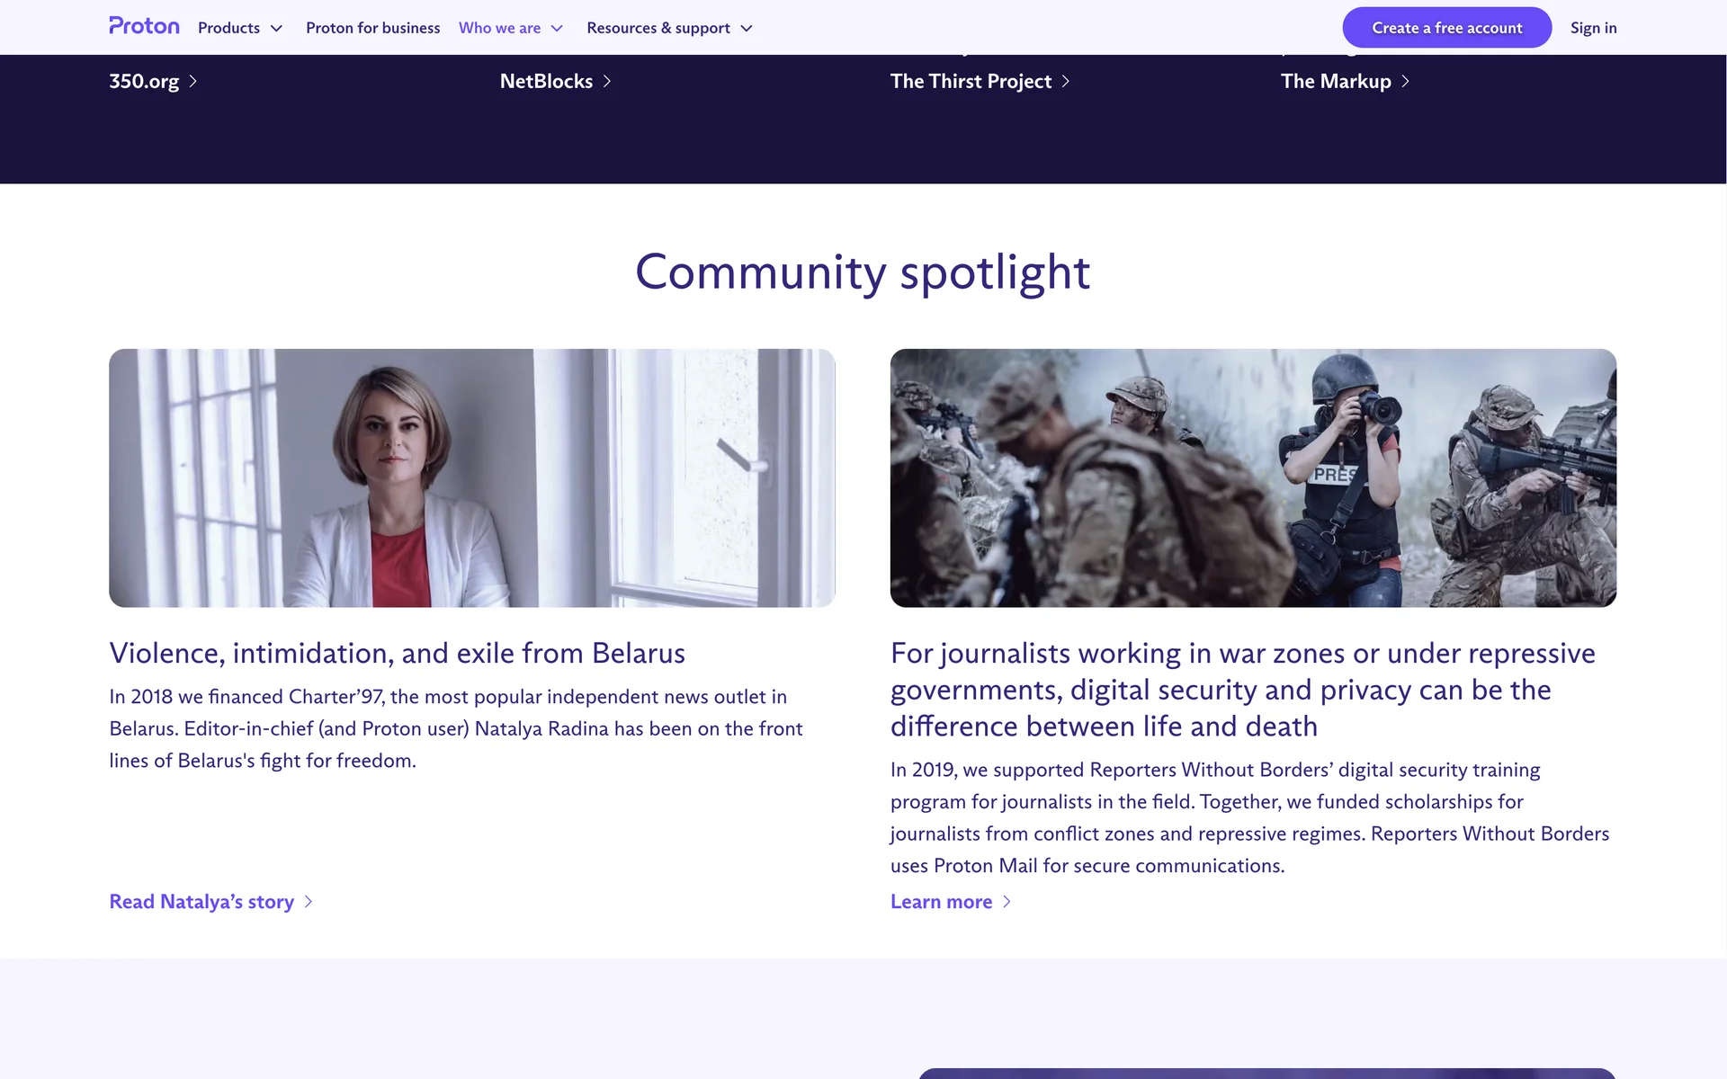Click the arrow icon after Learn more
This screenshot has width=1727, height=1079.
(x=1007, y=902)
